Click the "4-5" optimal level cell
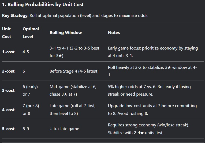The image size is (205, 143). click(x=26, y=52)
